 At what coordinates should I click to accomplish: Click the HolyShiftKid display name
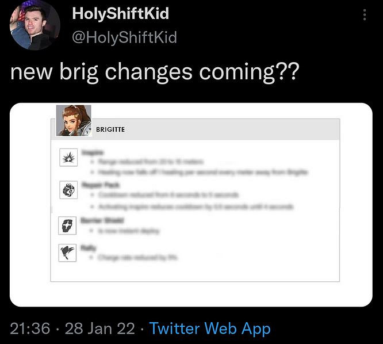121,13
